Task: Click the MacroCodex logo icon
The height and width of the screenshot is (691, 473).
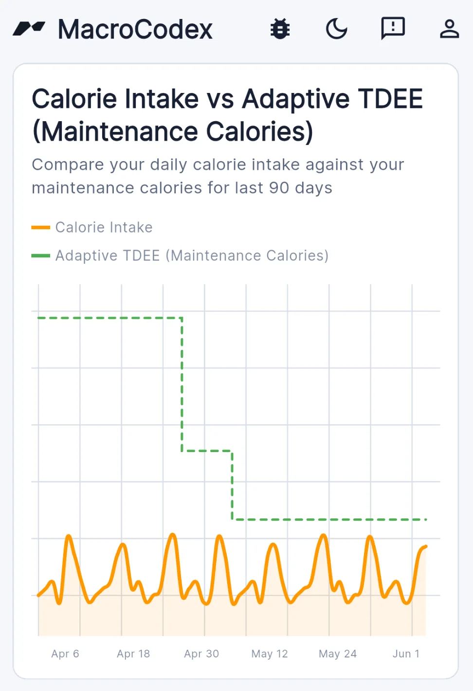Action: pyautogui.click(x=29, y=29)
